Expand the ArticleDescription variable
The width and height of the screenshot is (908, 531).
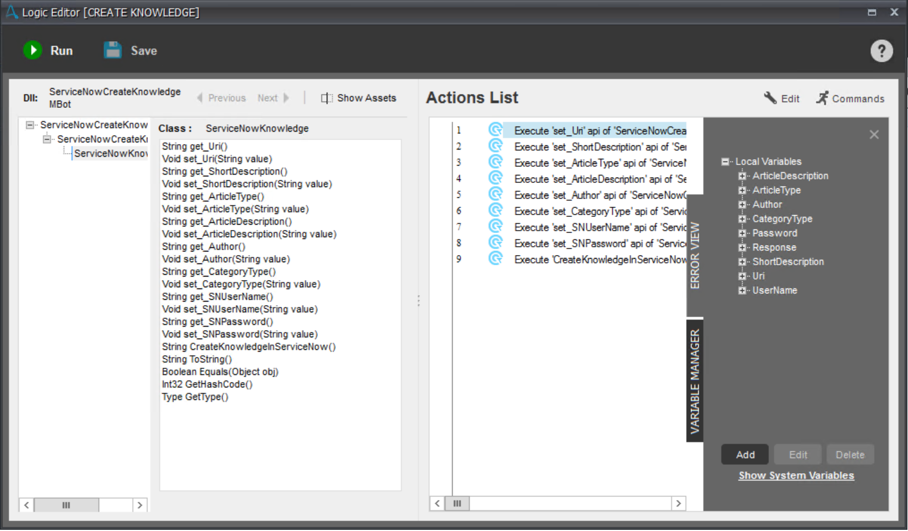pyautogui.click(x=742, y=176)
